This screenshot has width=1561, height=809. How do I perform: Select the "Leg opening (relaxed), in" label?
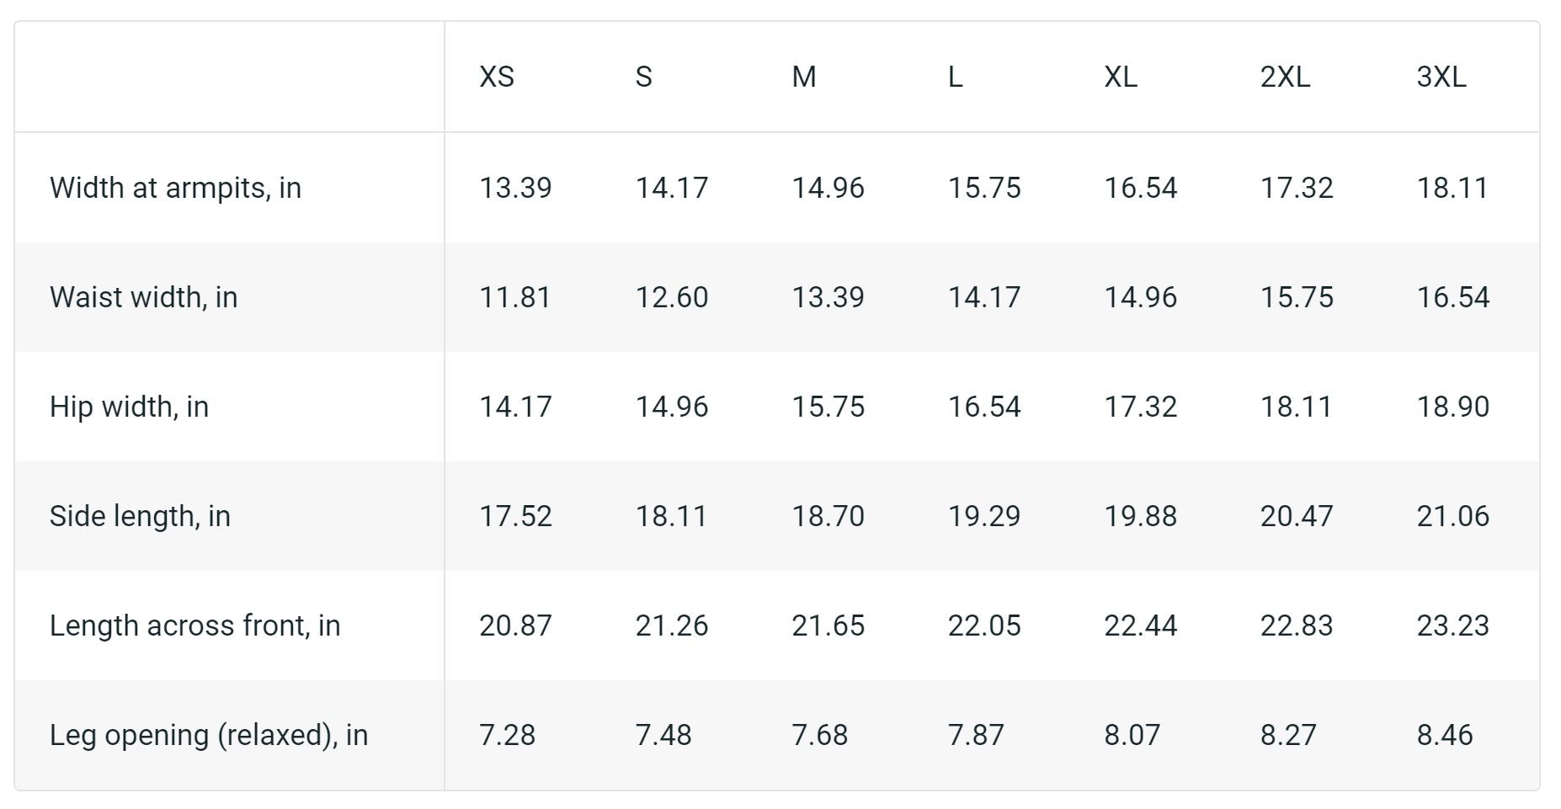click(209, 735)
